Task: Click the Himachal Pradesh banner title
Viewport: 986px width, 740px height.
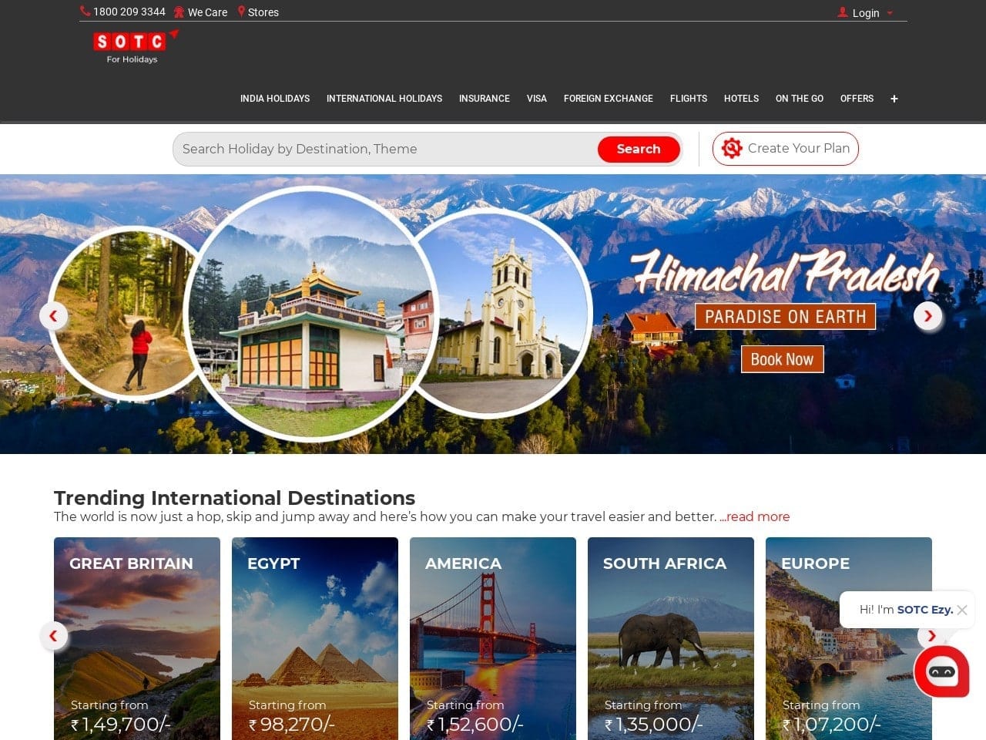Action: (786, 273)
